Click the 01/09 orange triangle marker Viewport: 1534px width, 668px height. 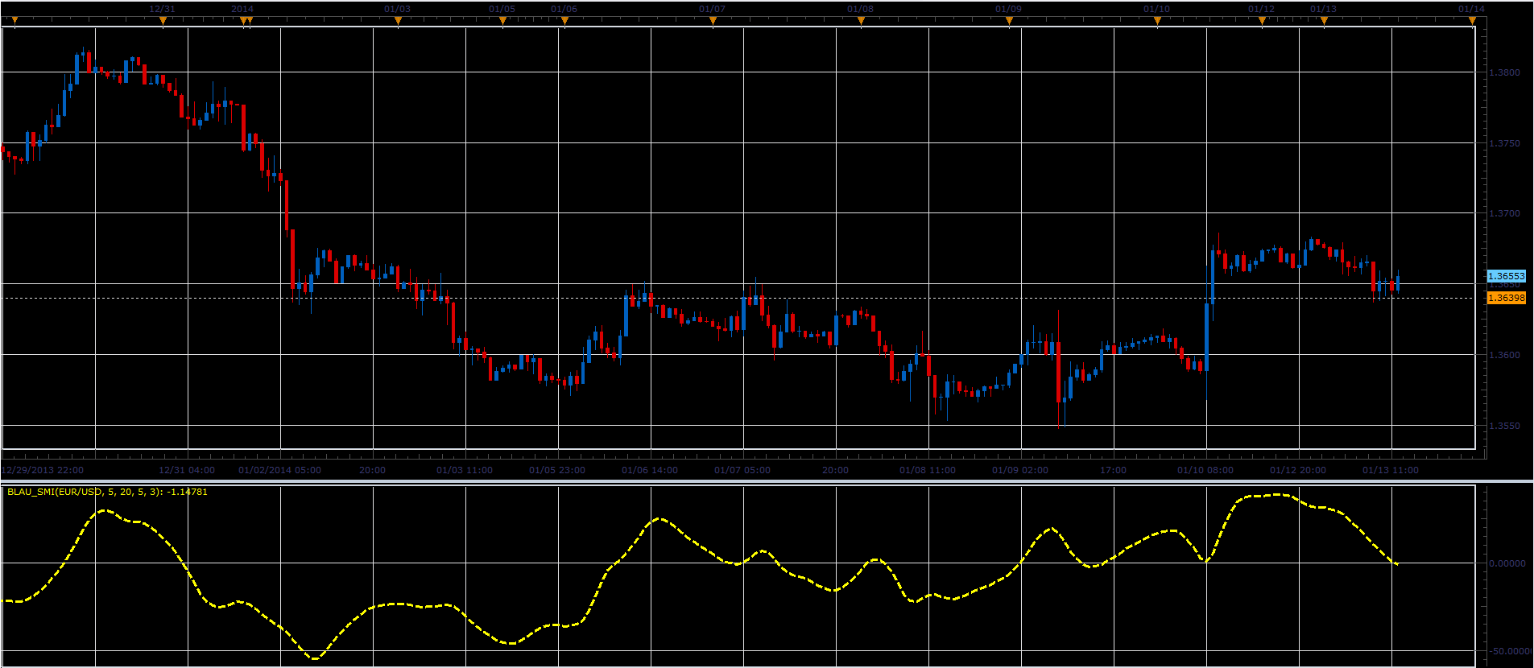pos(1009,22)
